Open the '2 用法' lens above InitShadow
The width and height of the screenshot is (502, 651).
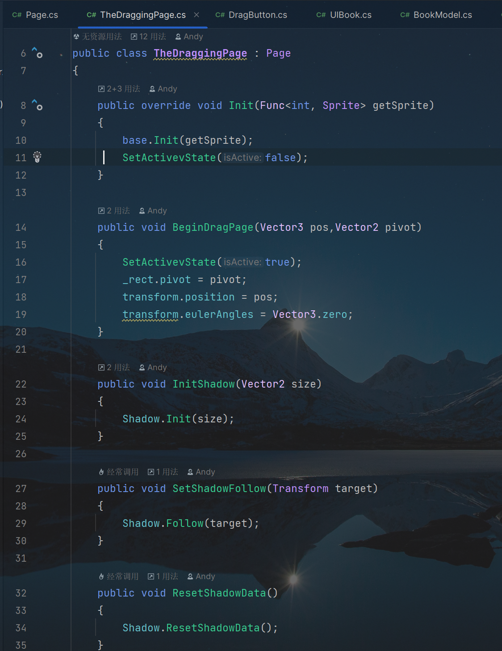pyautogui.click(x=114, y=367)
